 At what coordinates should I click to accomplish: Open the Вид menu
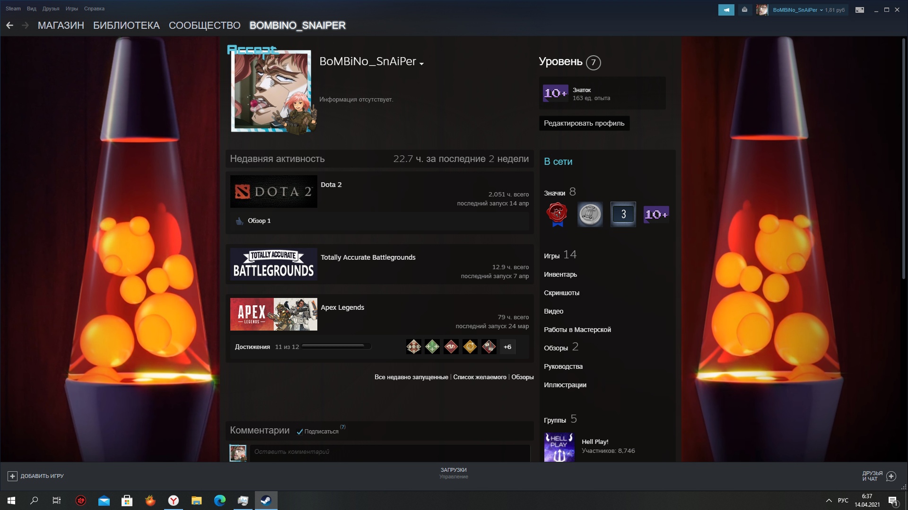coord(32,8)
